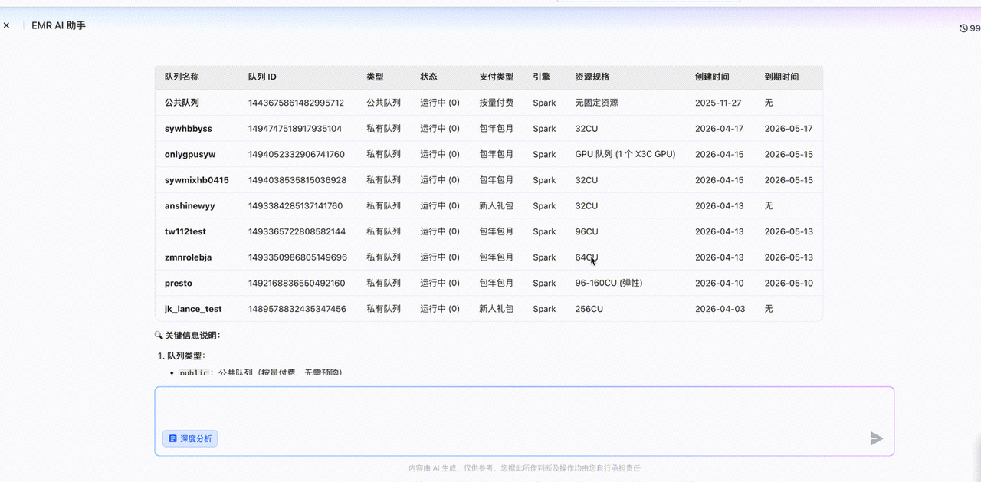The image size is (981, 482).
Task: Click the EMR AI 助手 title
Action: (58, 25)
